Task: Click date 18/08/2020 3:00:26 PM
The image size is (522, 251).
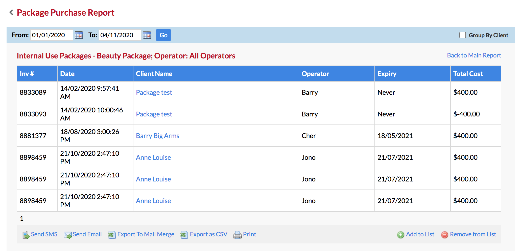Action: pyautogui.click(x=89, y=136)
